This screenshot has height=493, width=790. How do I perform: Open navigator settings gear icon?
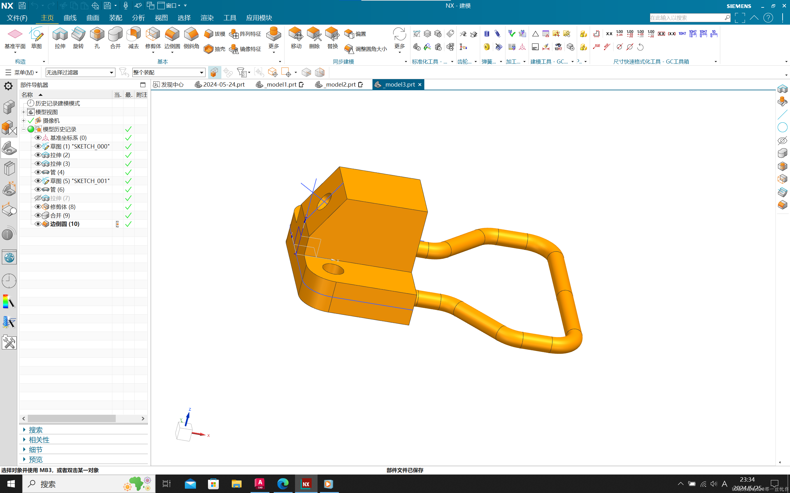tap(8, 86)
